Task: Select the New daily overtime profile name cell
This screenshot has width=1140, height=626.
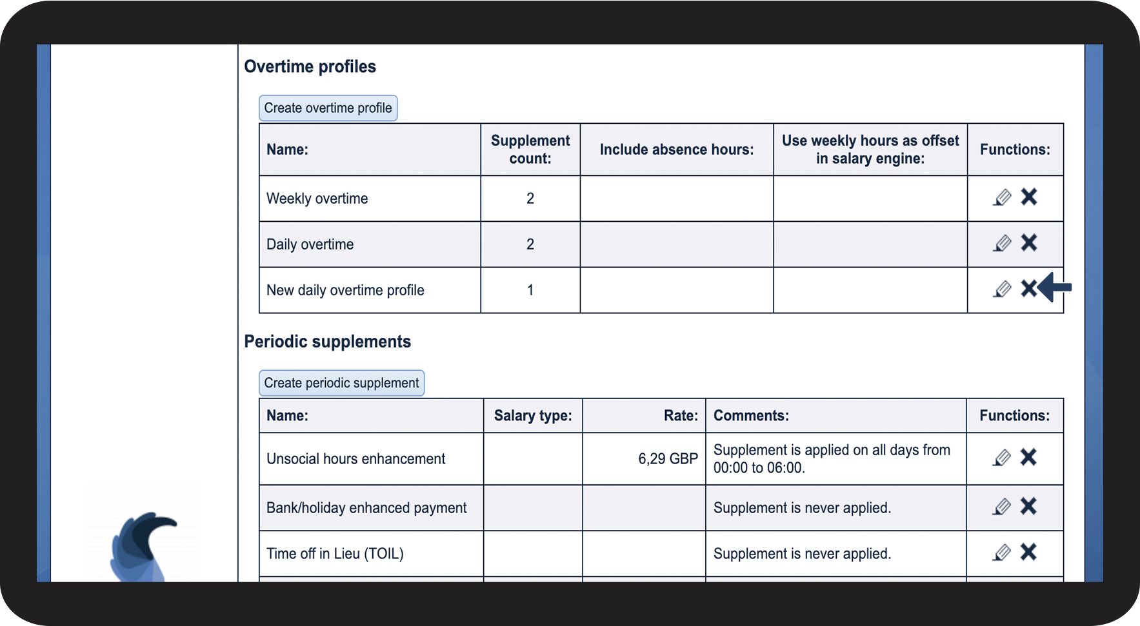Action: click(x=345, y=290)
